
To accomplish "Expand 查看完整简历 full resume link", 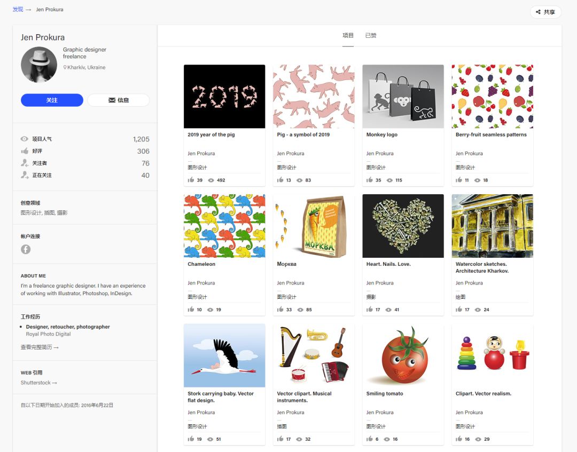I will click(x=40, y=347).
